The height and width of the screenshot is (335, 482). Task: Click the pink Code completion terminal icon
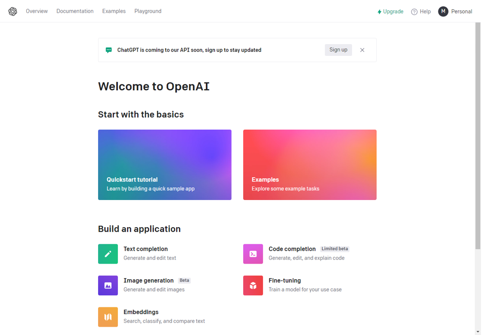pyautogui.click(x=253, y=254)
